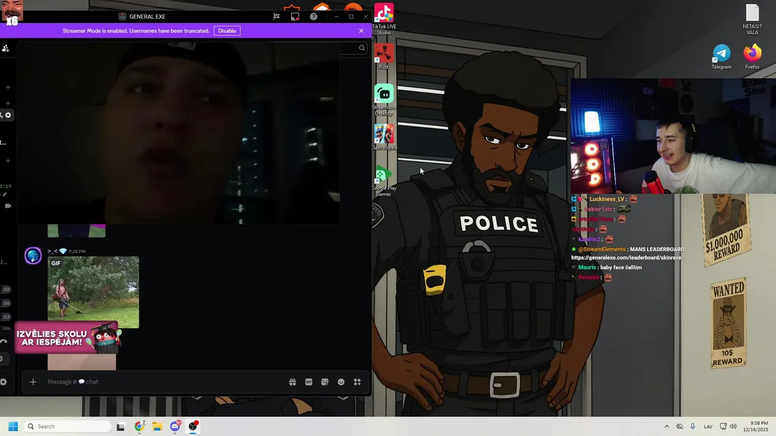776x436 pixels.
Task: Open TikTok LIVE Studio desktop icon
Action: 384,19
